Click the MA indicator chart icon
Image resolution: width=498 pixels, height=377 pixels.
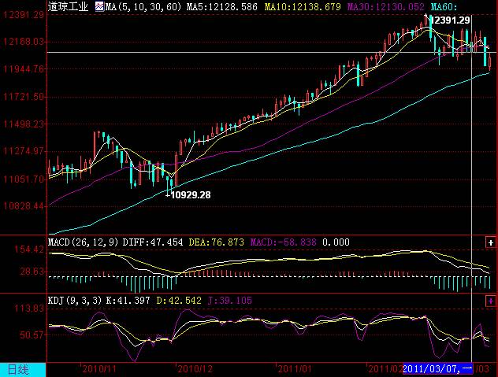(x=99, y=6)
